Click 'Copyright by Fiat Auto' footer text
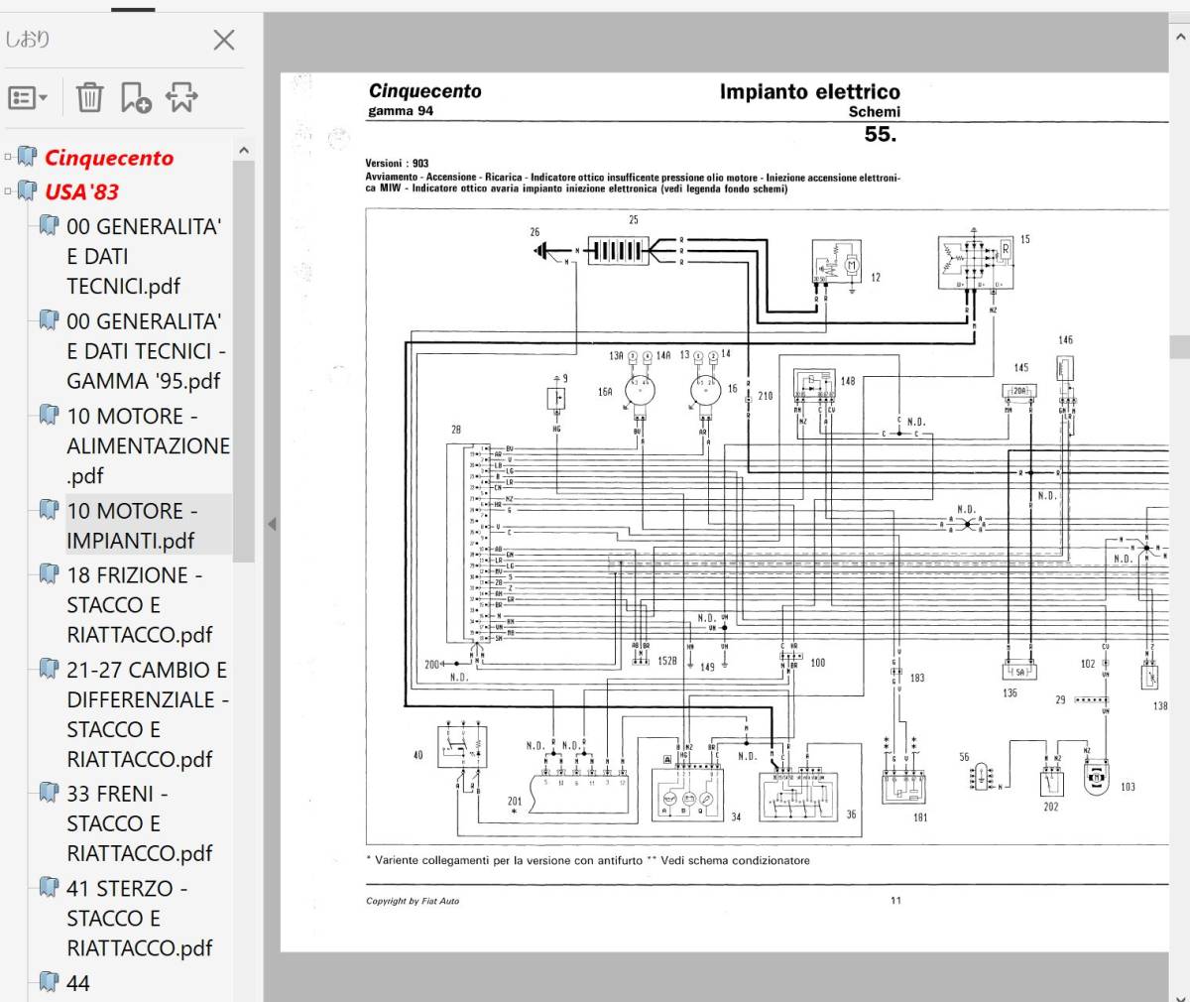Viewport: 1190px width, 1002px height. coord(413,901)
